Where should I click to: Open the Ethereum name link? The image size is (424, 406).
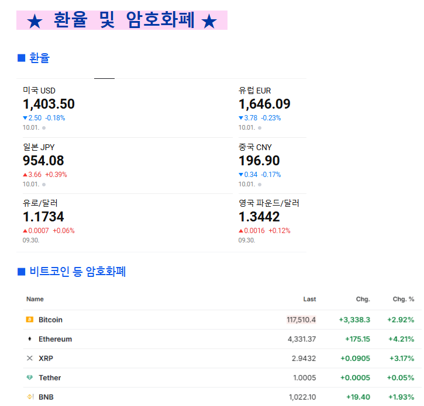[55, 339]
